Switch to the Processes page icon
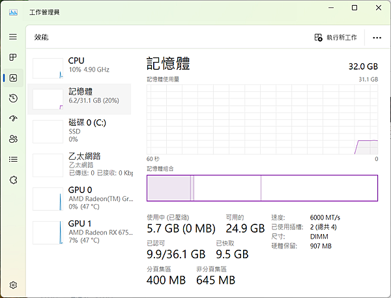This screenshot has height=298, width=391. (13, 57)
